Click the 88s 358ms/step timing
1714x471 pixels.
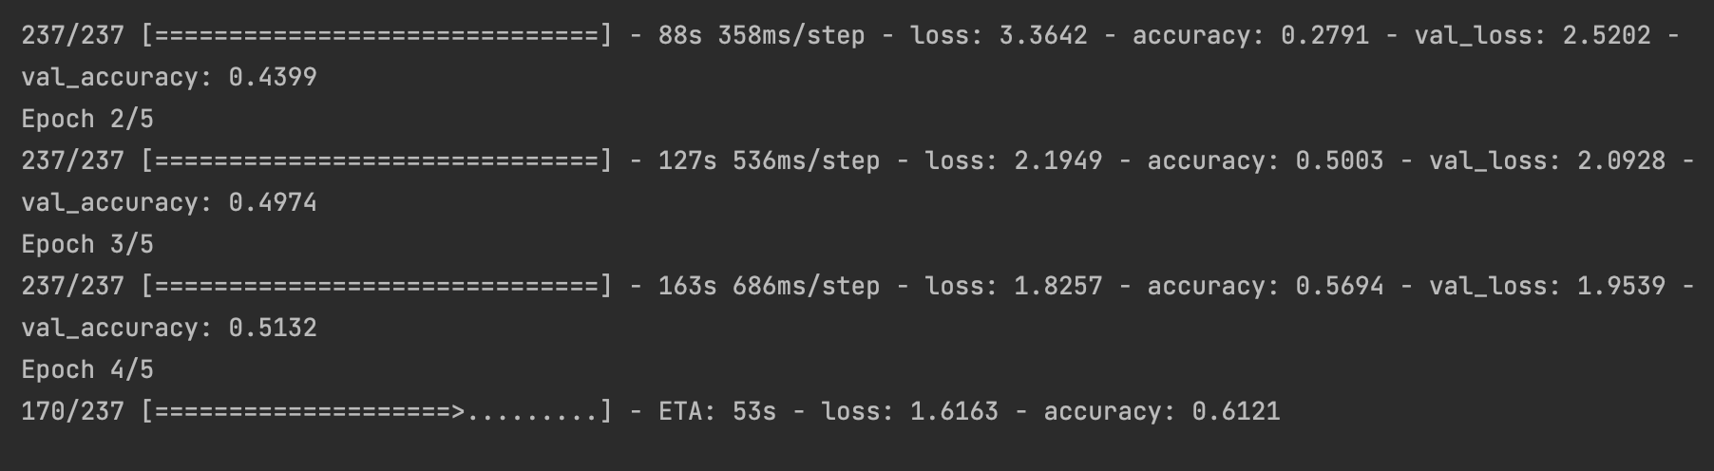tap(761, 35)
